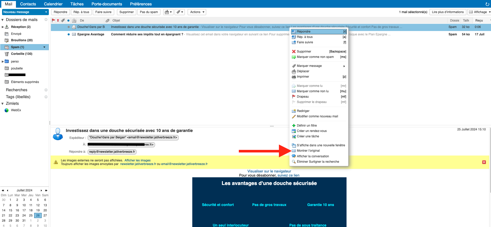The height and width of the screenshot is (227, 491).
Task: Click the gear next to Dossiers de mails
Action: click(46, 20)
